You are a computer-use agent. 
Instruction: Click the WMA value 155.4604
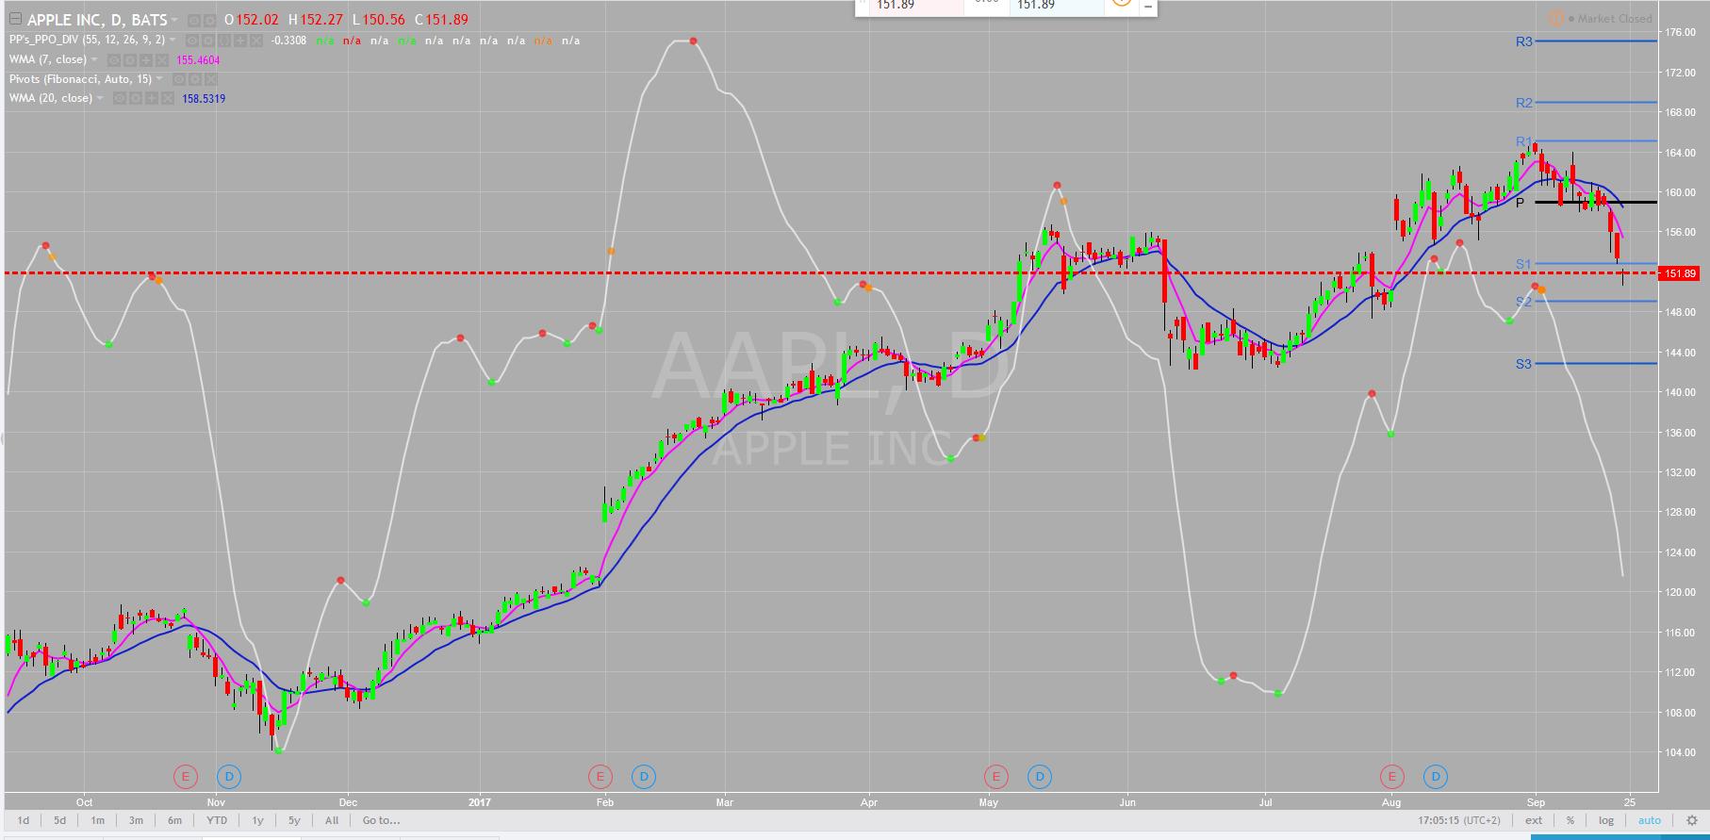(198, 60)
